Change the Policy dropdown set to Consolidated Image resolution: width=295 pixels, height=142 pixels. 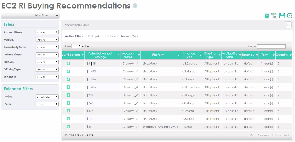[x=47, y=97]
